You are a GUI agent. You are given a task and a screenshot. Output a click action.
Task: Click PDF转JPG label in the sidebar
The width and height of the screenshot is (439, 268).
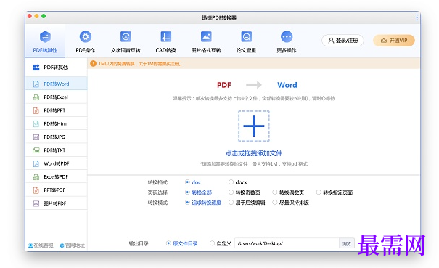pos(54,137)
